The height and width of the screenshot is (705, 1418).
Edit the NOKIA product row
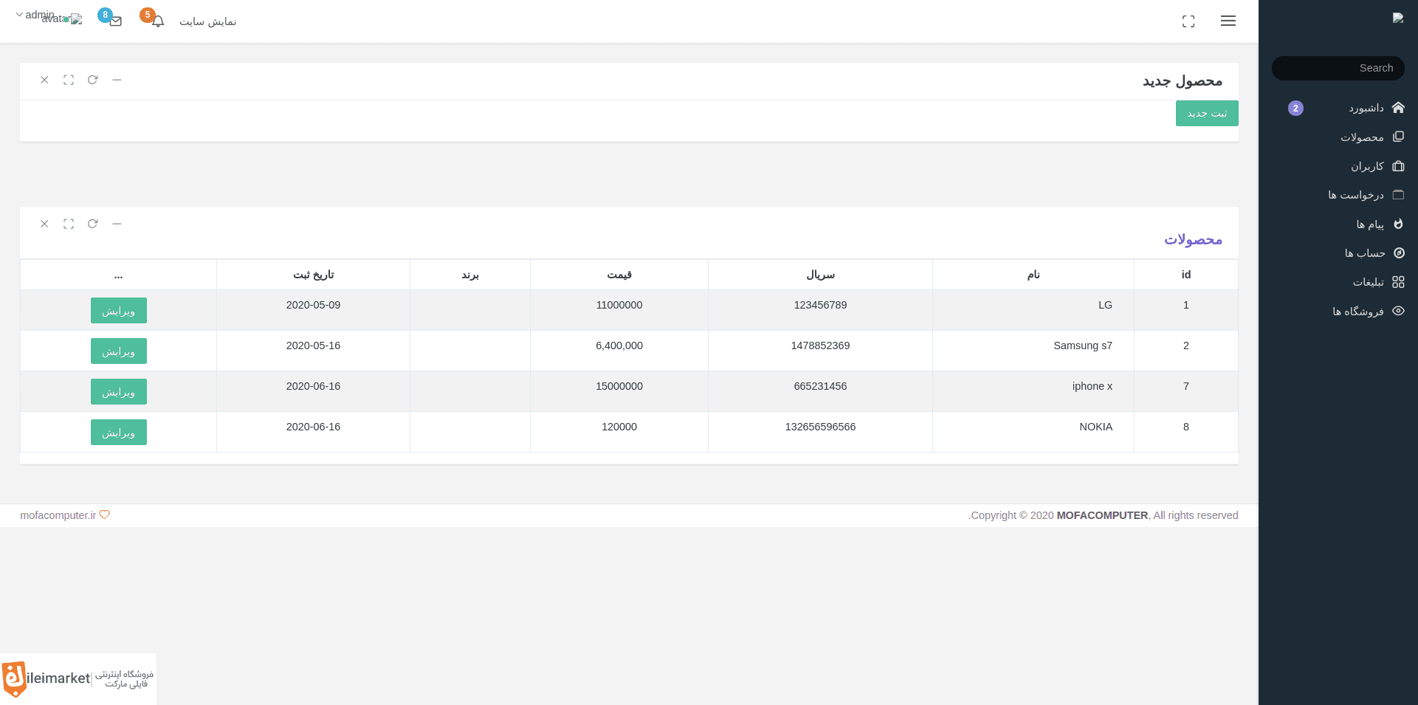(119, 433)
